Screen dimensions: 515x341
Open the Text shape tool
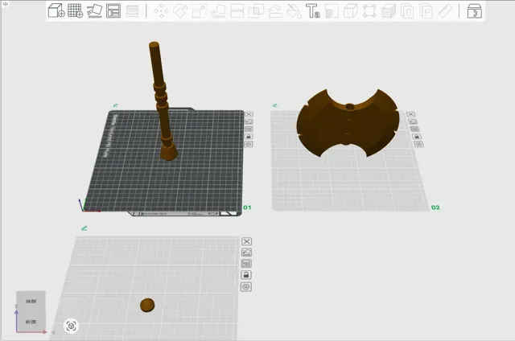tap(313, 10)
